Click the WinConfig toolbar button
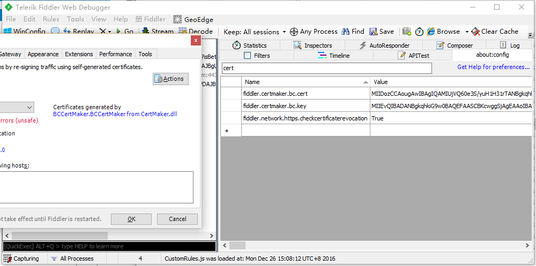The image size is (536, 266). 24,32
